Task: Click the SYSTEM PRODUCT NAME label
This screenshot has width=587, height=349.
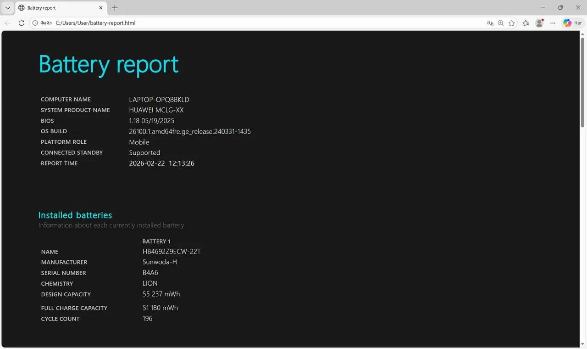Action: point(75,110)
